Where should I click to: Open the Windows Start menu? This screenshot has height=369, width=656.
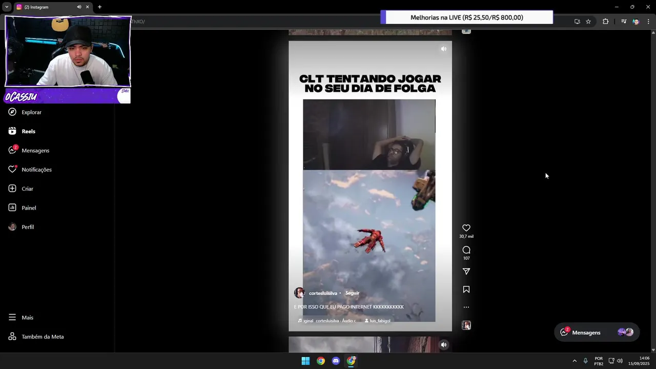click(305, 361)
